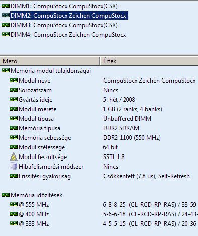198x236 pixels.
Task: Click the icon beside @ 555 MHz
Action: point(14,204)
